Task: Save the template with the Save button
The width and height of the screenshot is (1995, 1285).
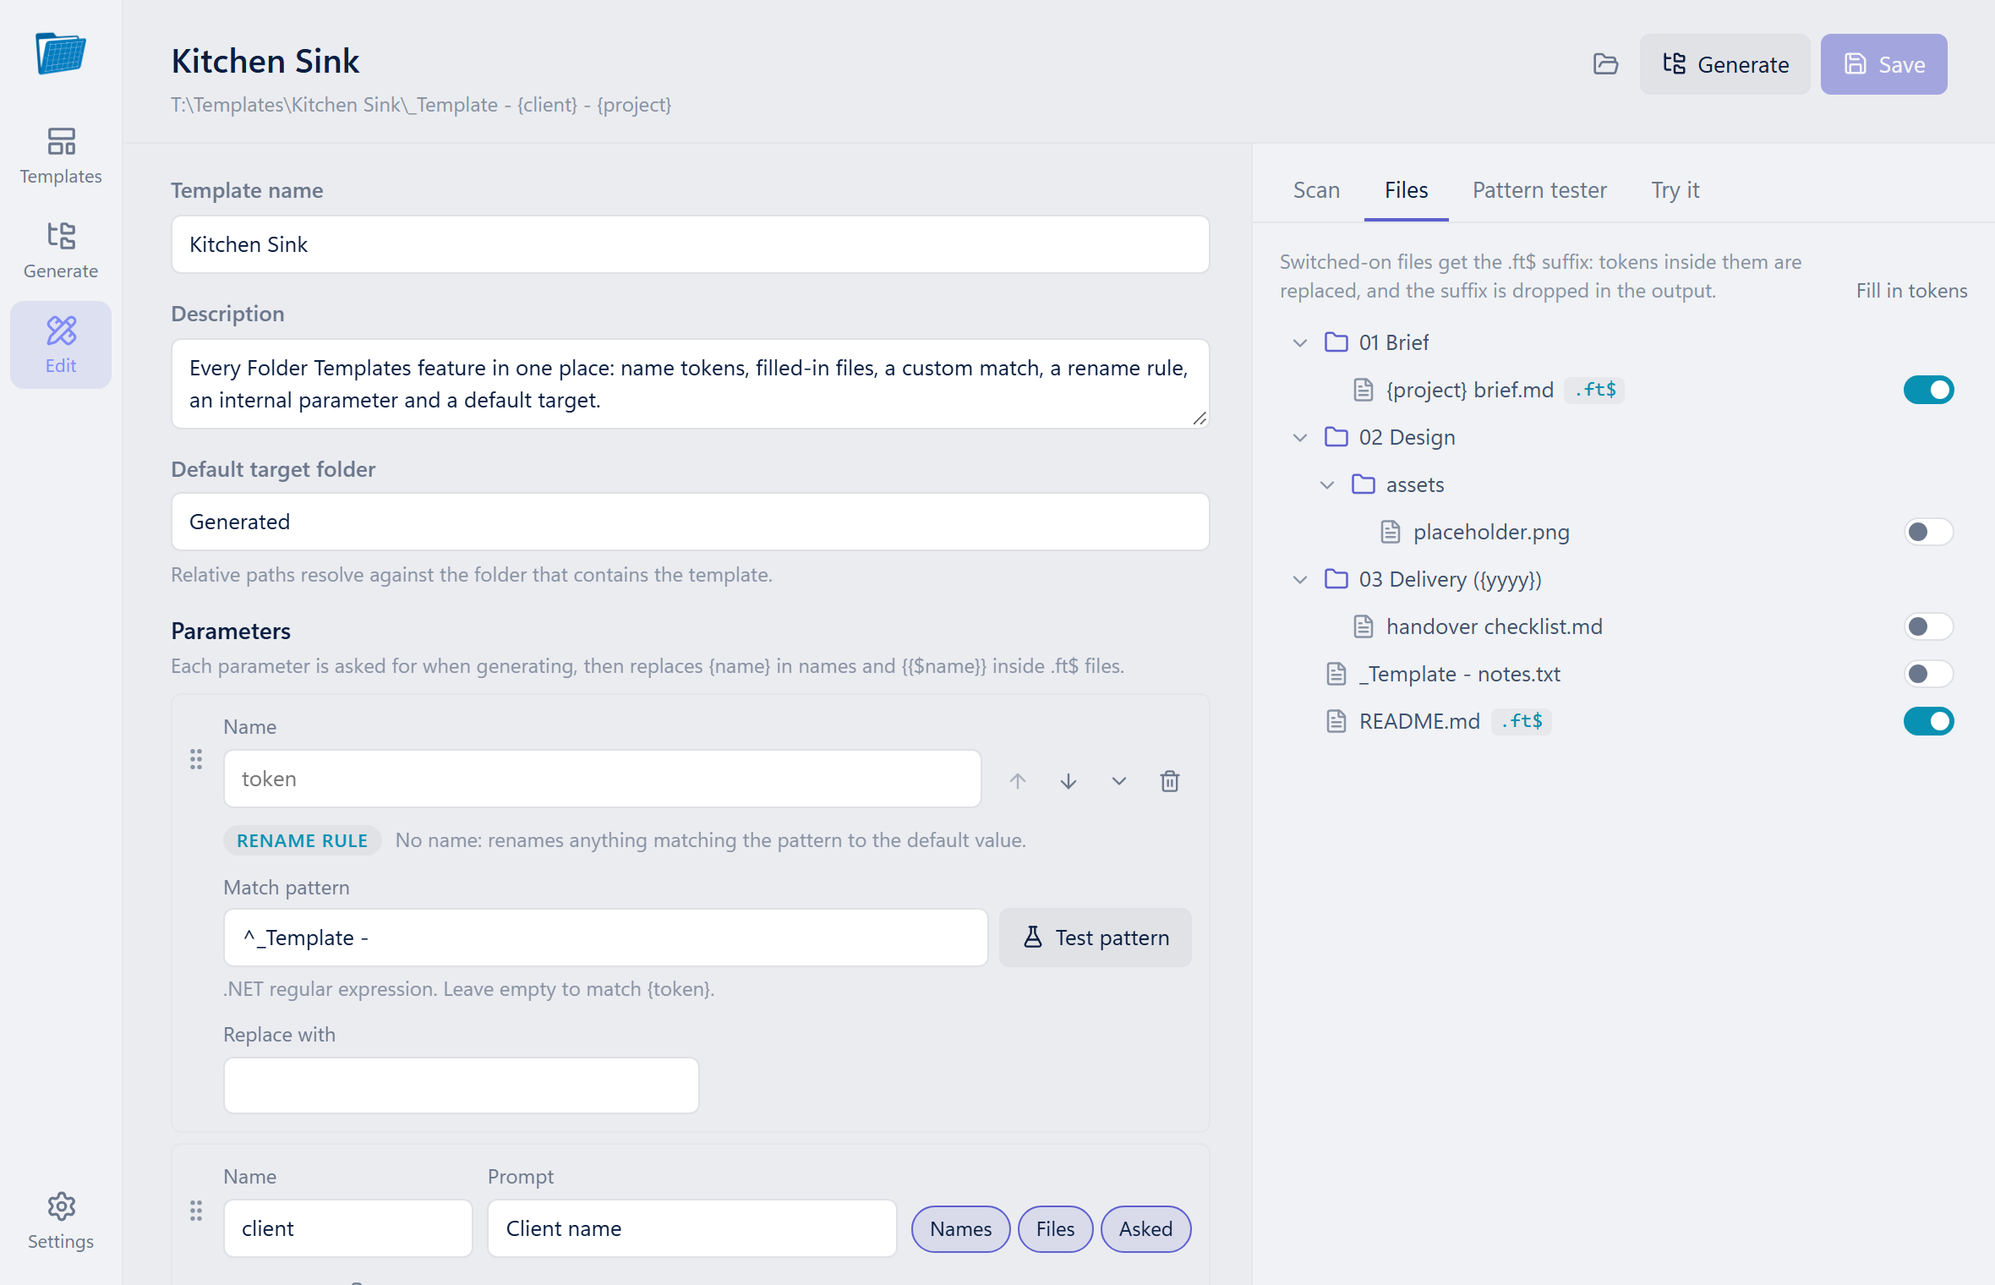Action: tap(1883, 64)
